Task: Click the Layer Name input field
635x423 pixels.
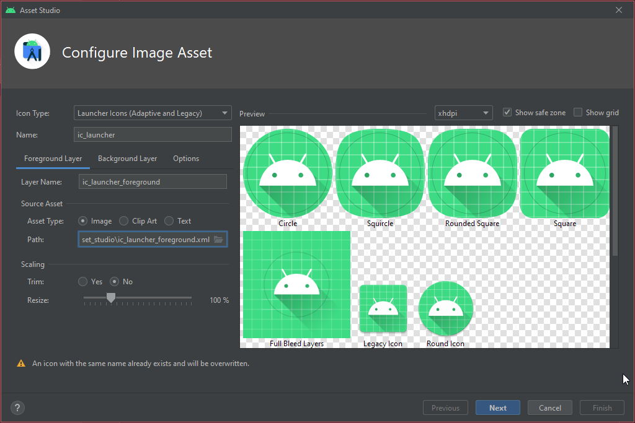Action: [x=153, y=181]
